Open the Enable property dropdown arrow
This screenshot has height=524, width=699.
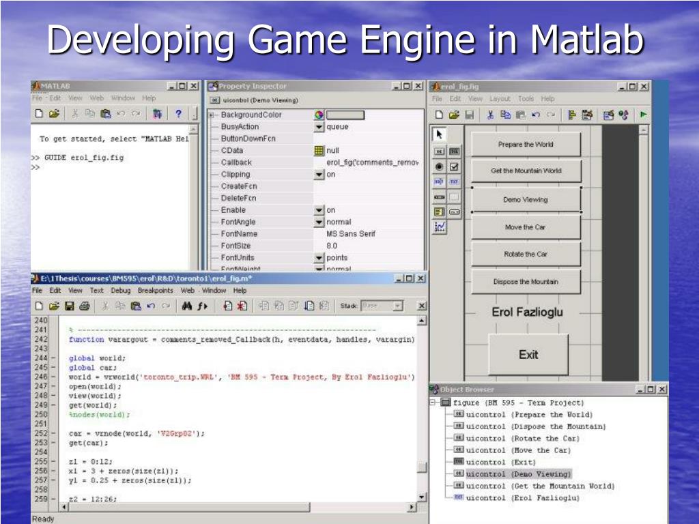click(x=319, y=210)
